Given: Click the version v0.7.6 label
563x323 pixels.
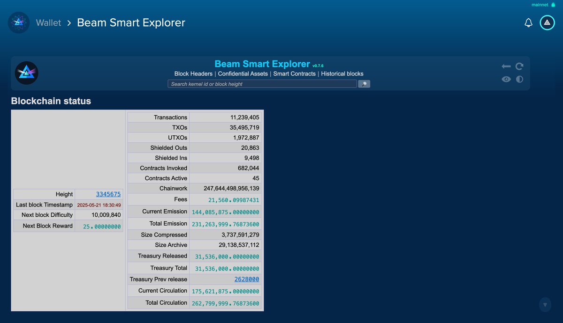Looking at the screenshot, I should (318, 66).
